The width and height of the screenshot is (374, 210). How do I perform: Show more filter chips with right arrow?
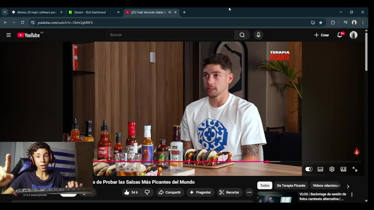348,186
